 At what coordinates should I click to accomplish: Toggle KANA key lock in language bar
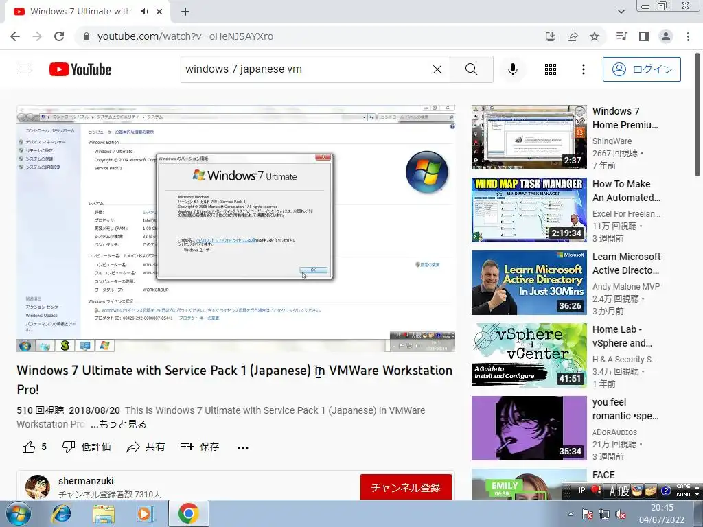pos(683,494)
